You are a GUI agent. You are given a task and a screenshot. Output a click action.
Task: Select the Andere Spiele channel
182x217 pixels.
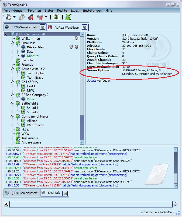pyautogui.click(x=31, y=142)
